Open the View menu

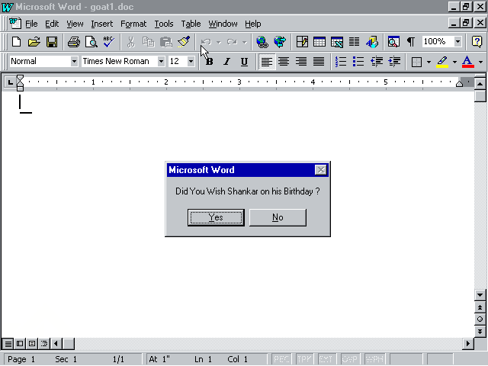click(75, 24)
